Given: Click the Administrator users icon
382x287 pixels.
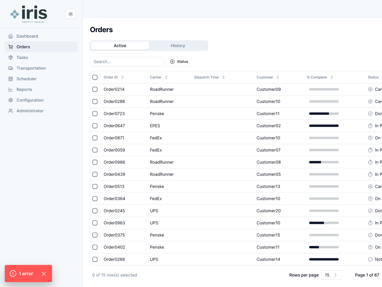Looking at the screenshot, I should coord(11,111).
